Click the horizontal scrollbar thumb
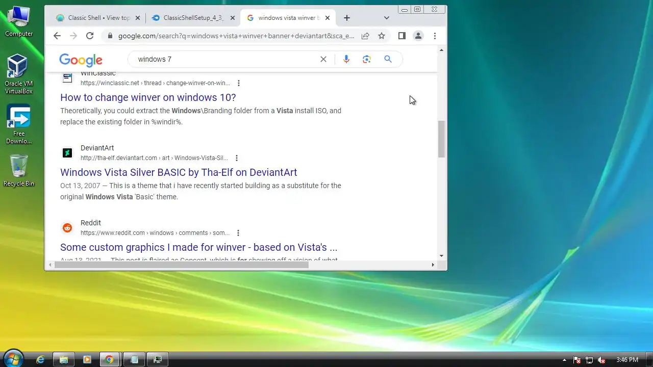Viewport: 653px width, 367px height. 183,265
